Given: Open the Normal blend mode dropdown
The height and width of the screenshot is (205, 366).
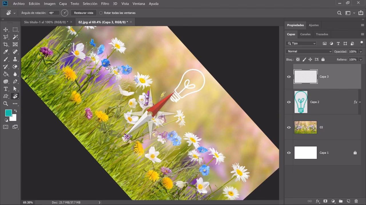Looking at the screenshot, I should [x=309, y=52].
